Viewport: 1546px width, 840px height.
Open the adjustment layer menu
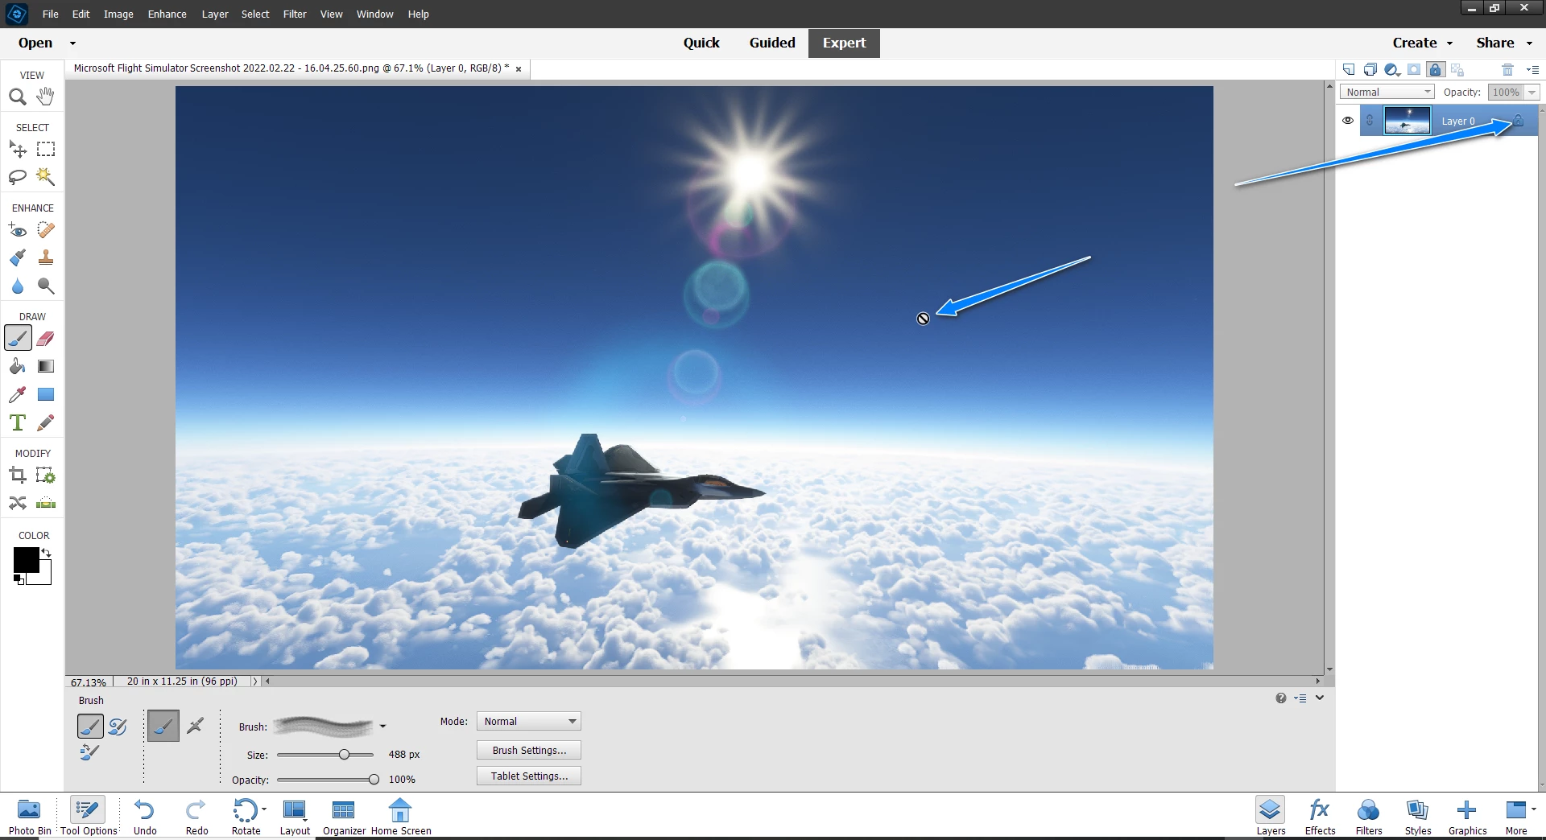pos(1392,70)
